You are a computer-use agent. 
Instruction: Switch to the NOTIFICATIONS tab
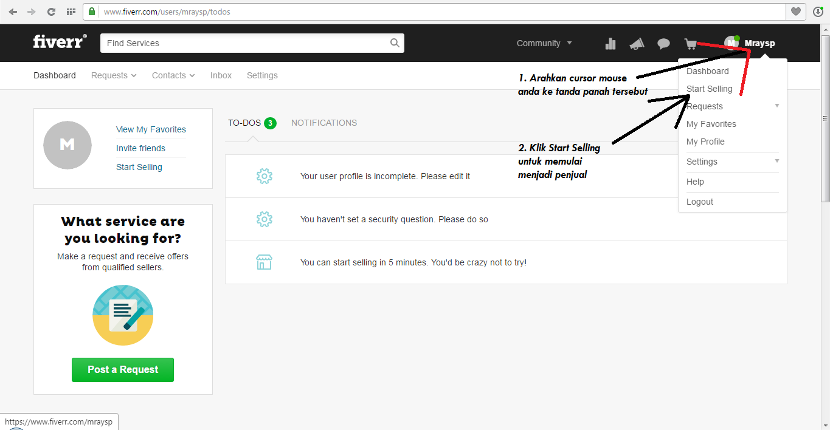[324, 123]
